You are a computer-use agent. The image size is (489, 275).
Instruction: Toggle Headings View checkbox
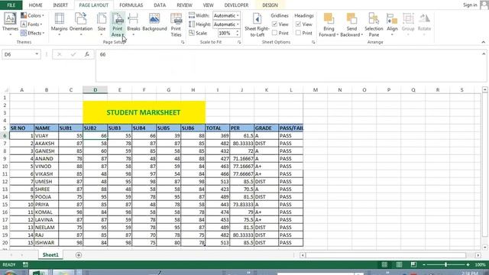[298, 24]
